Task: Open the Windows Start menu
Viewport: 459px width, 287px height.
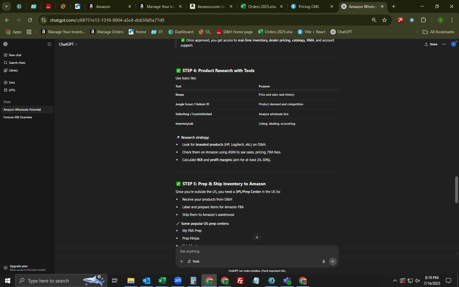Action: coord(7,281)
